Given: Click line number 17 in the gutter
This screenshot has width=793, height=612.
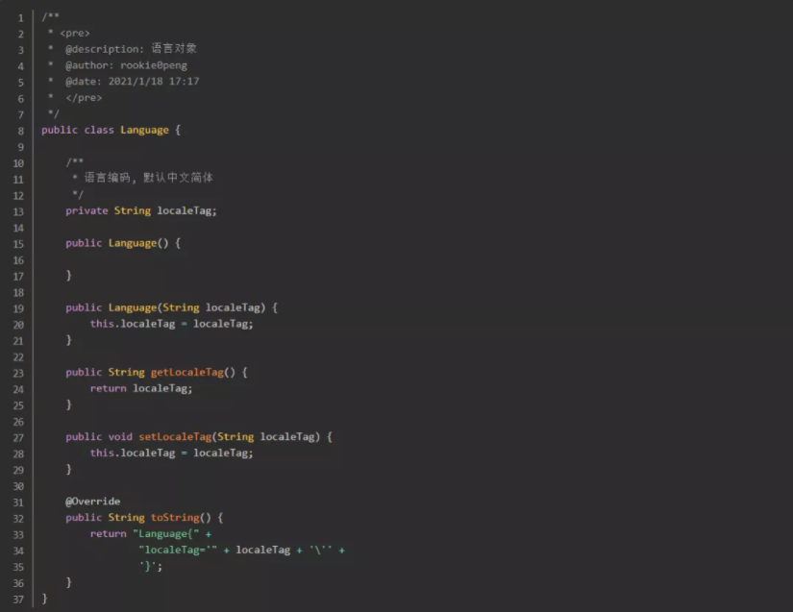Looking at the screenshot, I should click(18, 277).
